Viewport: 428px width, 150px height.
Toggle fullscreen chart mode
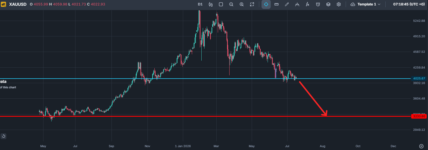point(252,4)
